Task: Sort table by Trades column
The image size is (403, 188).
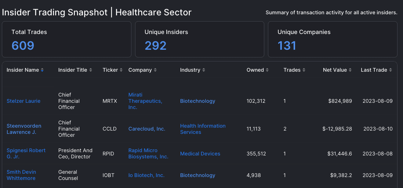Action: 294,70
